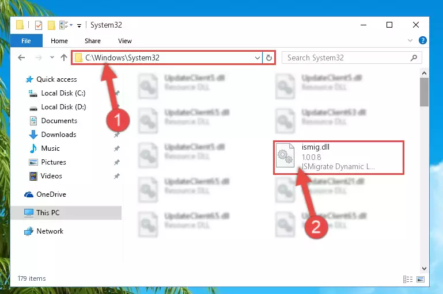The image size is (443, 294).
Task: Open Help with the blue question icon
Action: (423, 41)
